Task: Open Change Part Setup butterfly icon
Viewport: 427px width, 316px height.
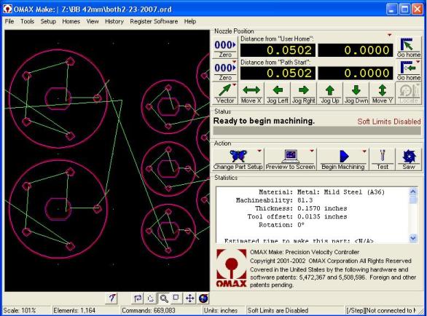Action: coord(238,156)
